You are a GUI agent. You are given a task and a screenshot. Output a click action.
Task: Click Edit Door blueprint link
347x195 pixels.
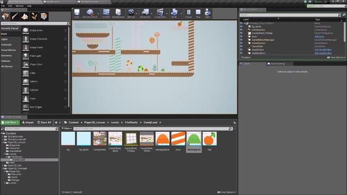coord(319,37)
